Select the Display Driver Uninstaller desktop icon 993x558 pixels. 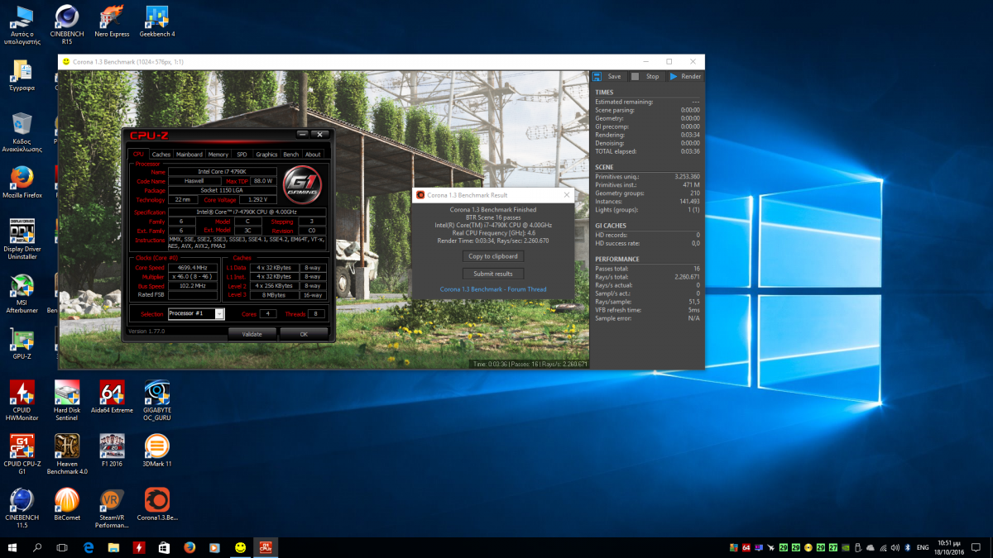pos(22,240)
